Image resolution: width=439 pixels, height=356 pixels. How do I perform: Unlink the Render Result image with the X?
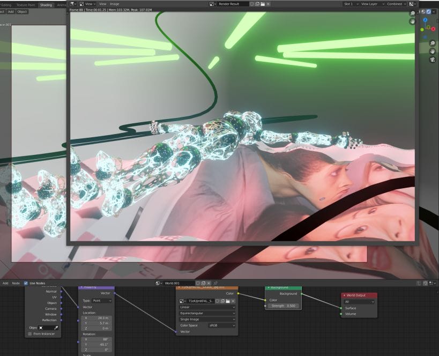click(x=268, y=4)
